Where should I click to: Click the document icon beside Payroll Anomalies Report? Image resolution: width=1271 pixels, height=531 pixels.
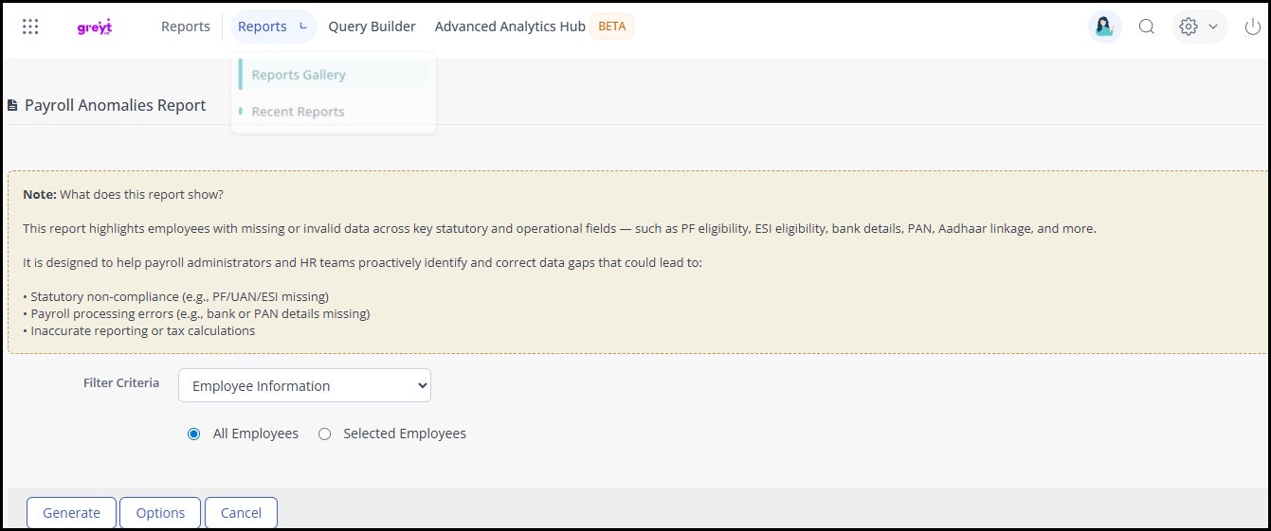coord(12,106)
